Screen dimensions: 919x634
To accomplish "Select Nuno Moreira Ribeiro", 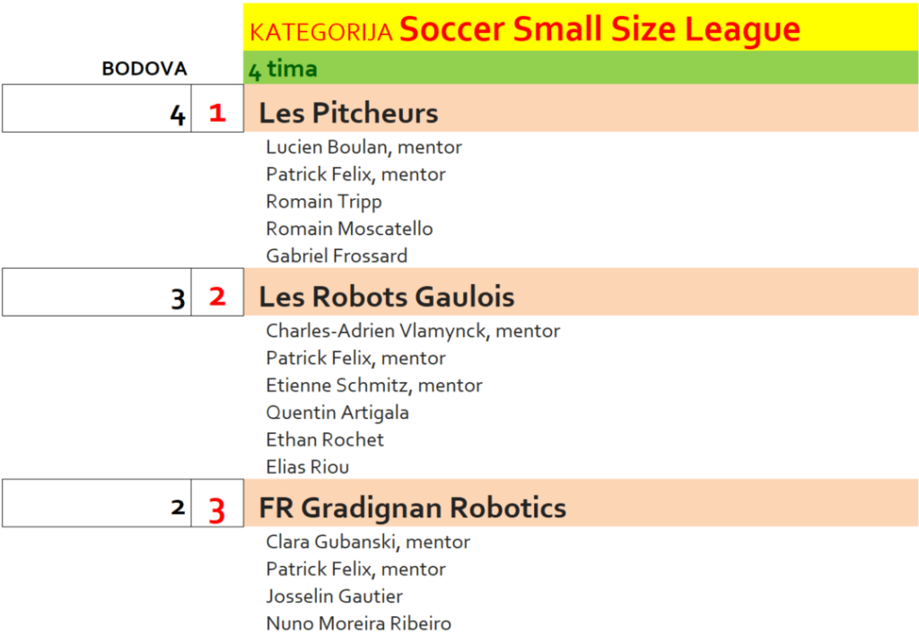I will (x=359, y=623).
